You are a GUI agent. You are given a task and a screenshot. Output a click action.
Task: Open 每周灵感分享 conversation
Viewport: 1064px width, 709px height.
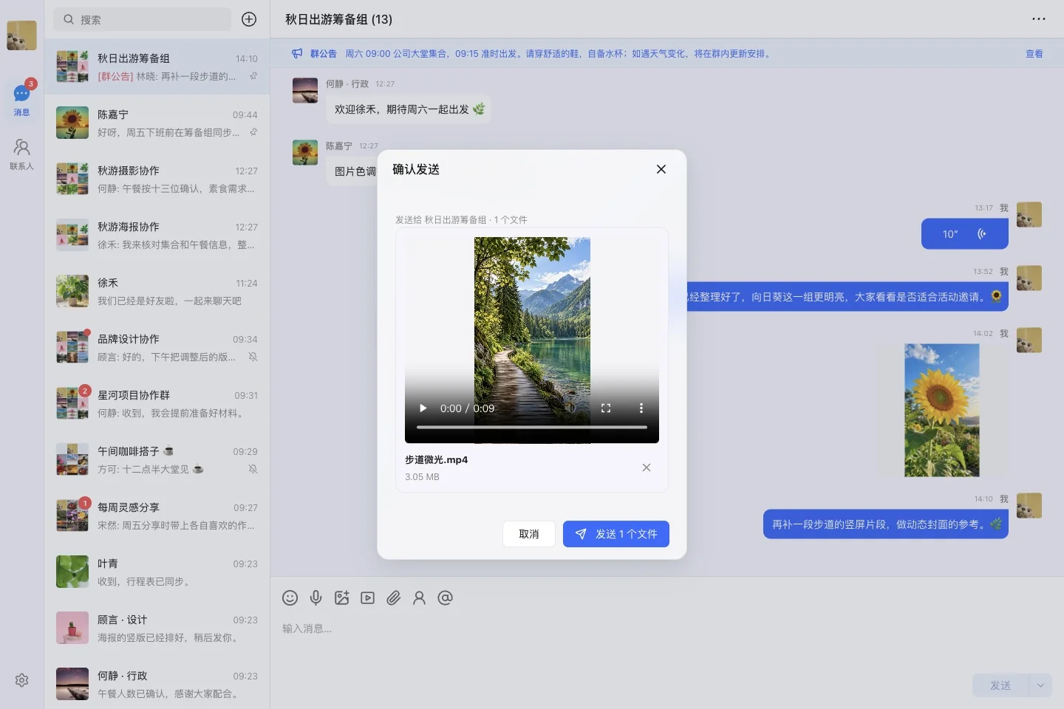157,516
